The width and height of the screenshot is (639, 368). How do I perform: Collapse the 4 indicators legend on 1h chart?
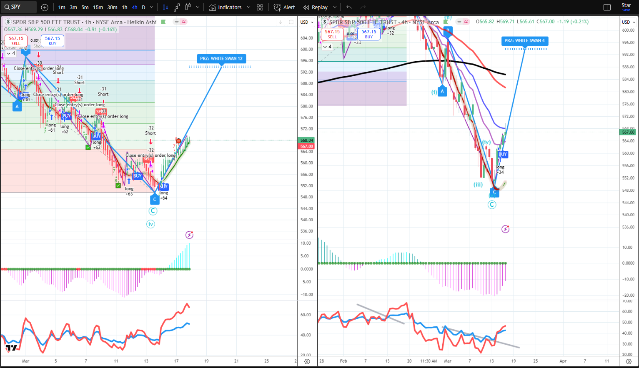(x=11, y=53)
